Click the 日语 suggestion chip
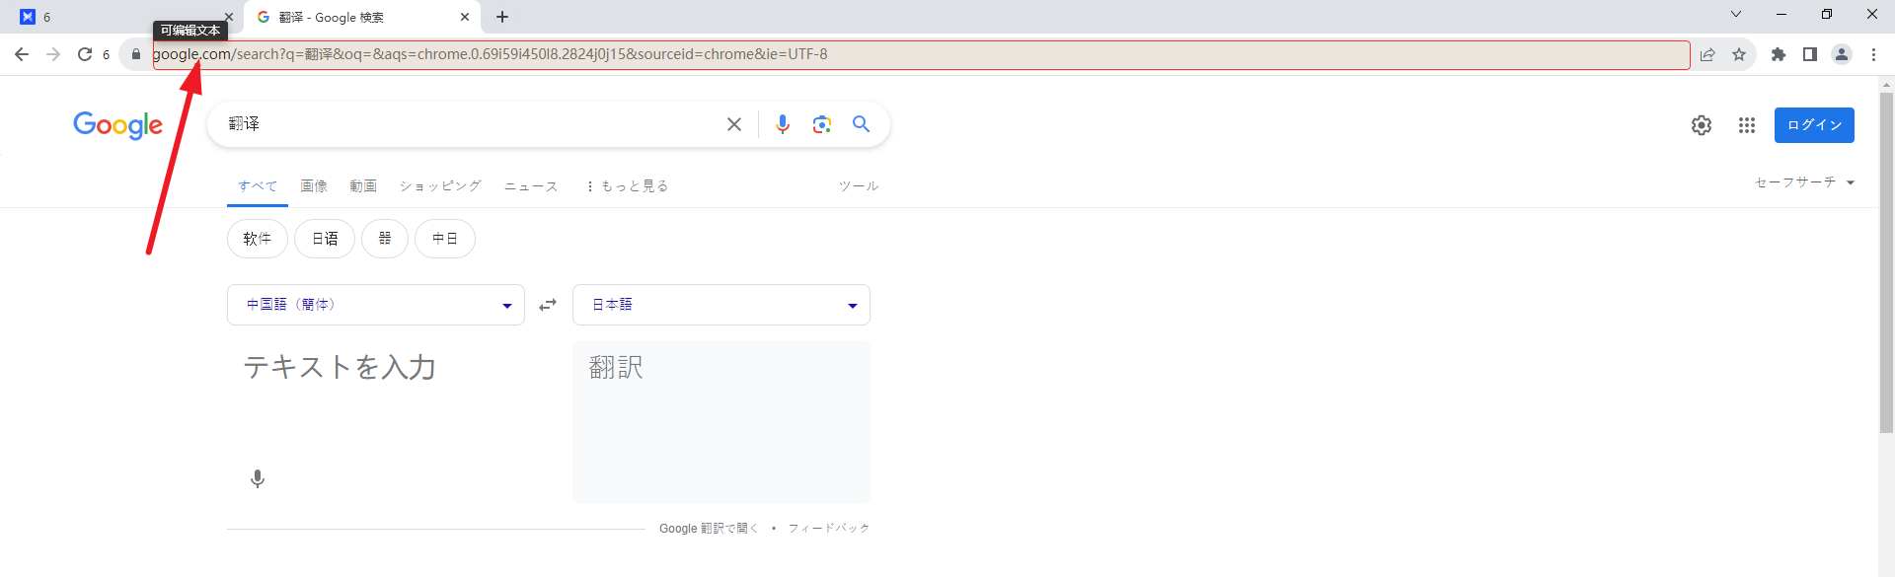The height and width of the screenshot is (577, 1895). (x=325, y=239)
